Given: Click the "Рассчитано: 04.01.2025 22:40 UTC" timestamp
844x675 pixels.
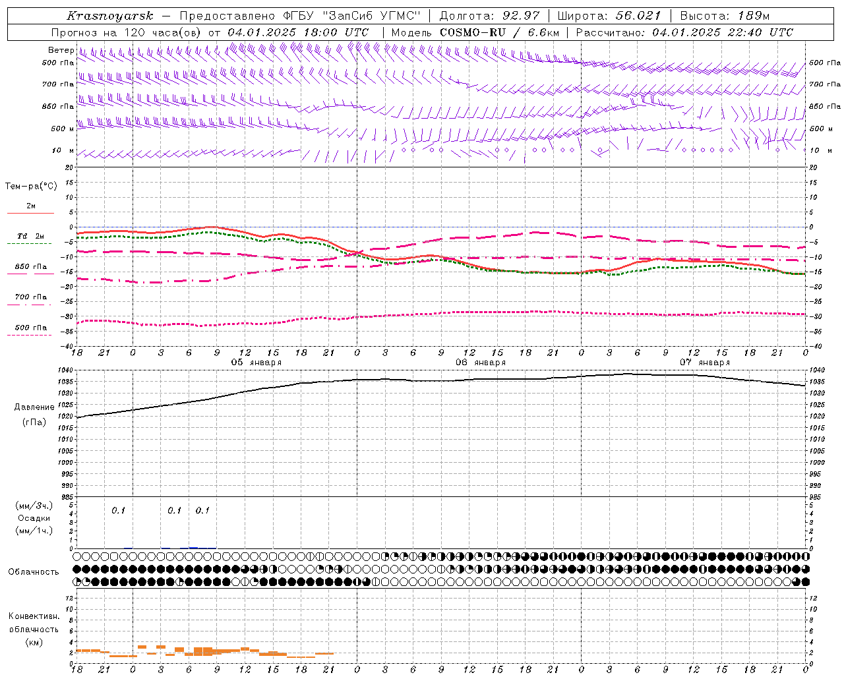Looking at the screenshot, I should click(684, 32).
